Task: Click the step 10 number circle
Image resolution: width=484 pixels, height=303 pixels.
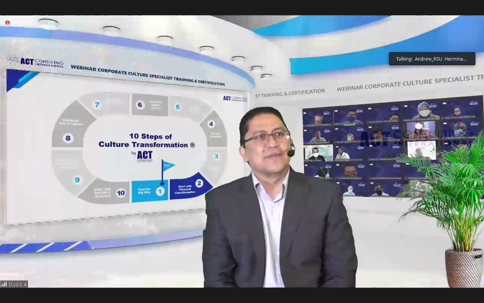Action: [x=121, y=193]
